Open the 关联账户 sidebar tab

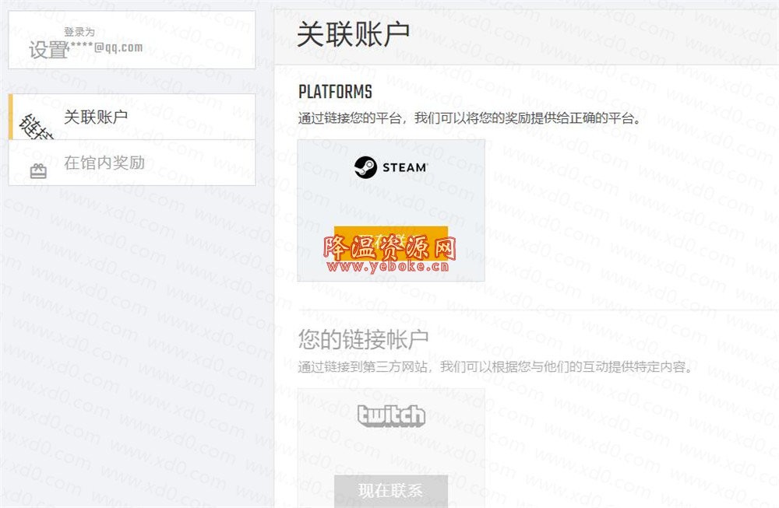132,117
